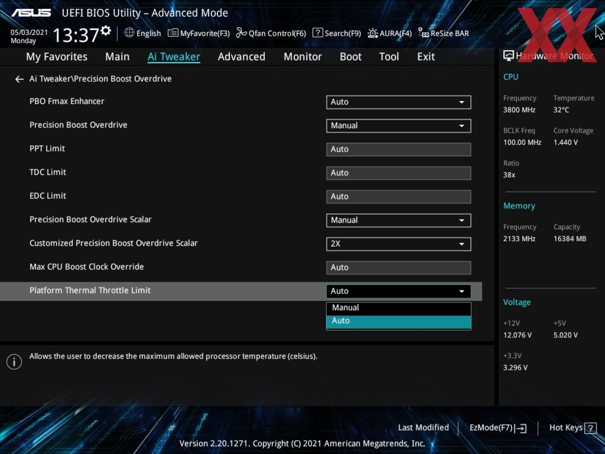
Task: Click the PPT Limit input field
Action: (x=399, y=149)
